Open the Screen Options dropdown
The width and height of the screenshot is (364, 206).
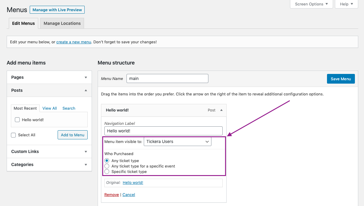(312, 4)
